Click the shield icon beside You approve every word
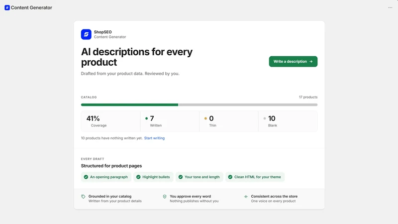Viewport: 398px width, 224px height. pyautogui.click(x=165, y=197)
